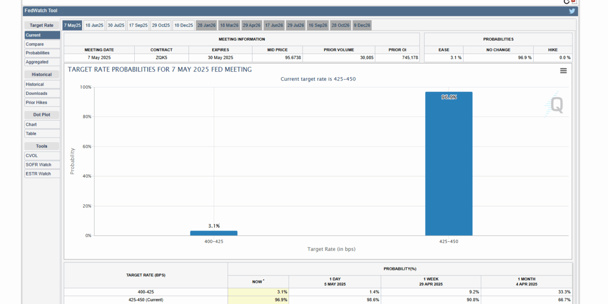This screenshot has height=304, width=608.
Task: Select the 16 Sep26 meeting tab
Action: [318, 25]
